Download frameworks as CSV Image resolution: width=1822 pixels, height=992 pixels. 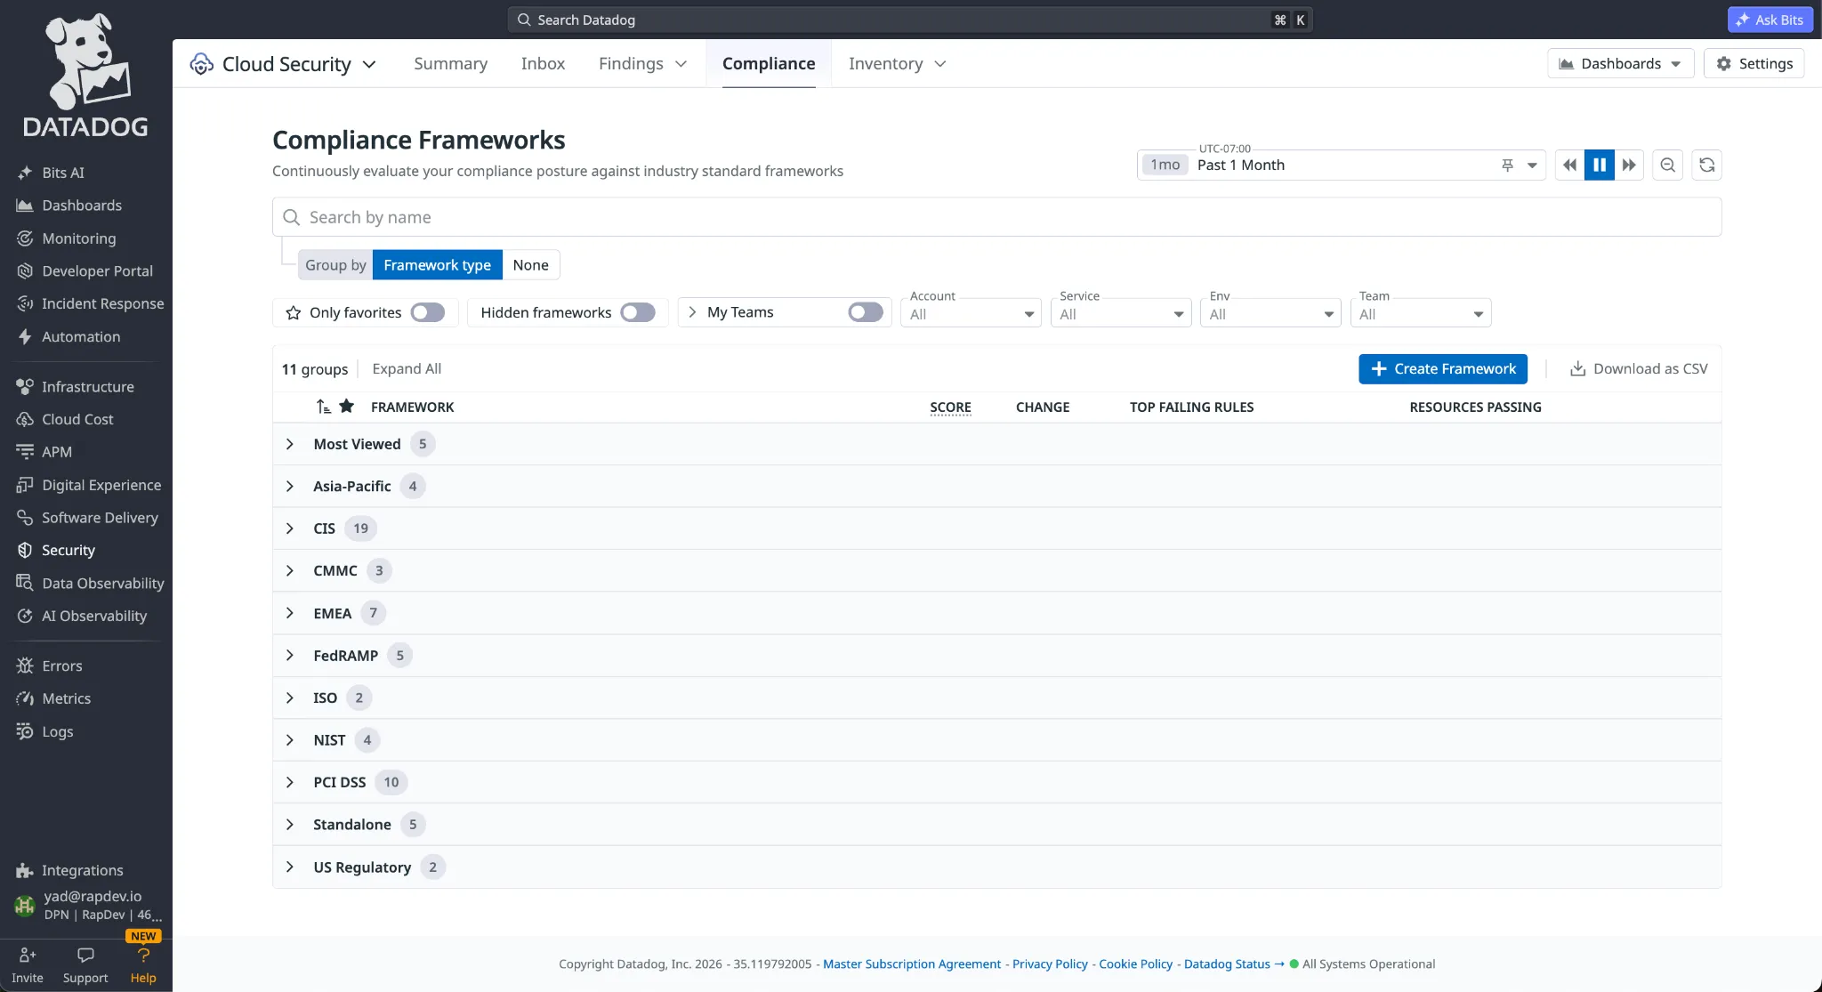click(1639, 368)
